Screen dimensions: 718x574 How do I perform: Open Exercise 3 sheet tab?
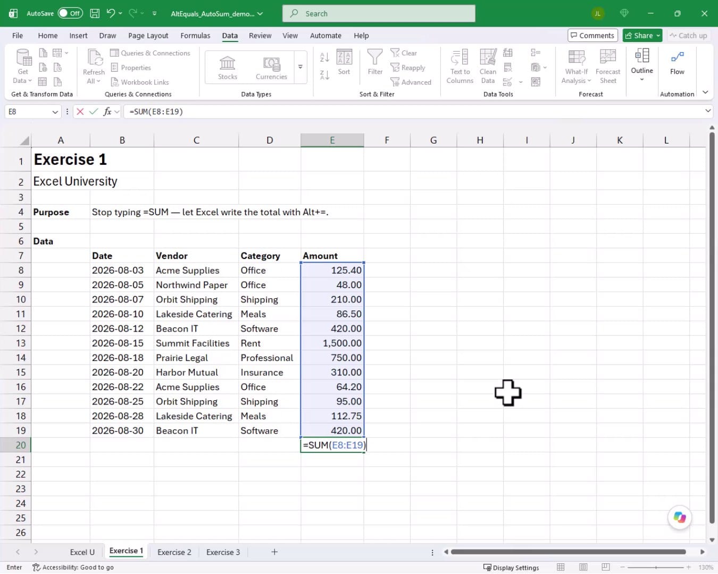click(x=223, y=552)
